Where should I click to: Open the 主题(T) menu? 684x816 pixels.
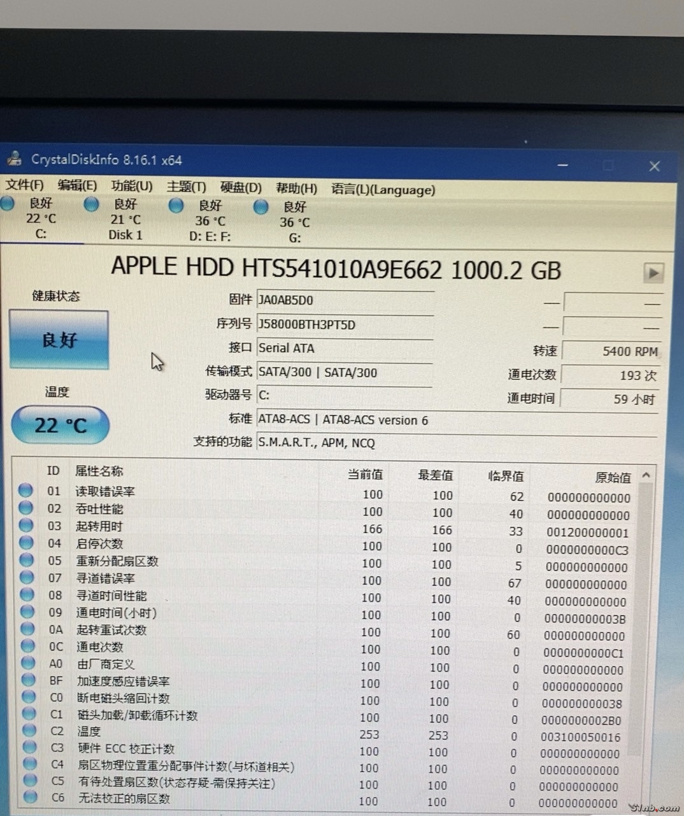click(x=186, y=187)
